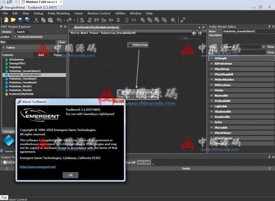
Task: Click the Open folder toolbar icon
Action: [13, 20]
